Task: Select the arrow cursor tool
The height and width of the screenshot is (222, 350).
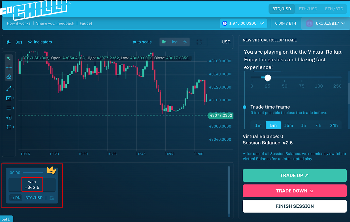Action: (x=9, y=58)
